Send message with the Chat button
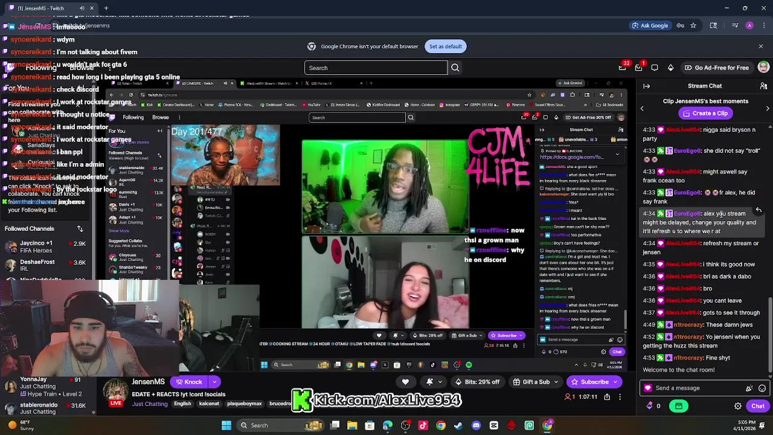The image size is (773, 435). [x=758, y=406]
